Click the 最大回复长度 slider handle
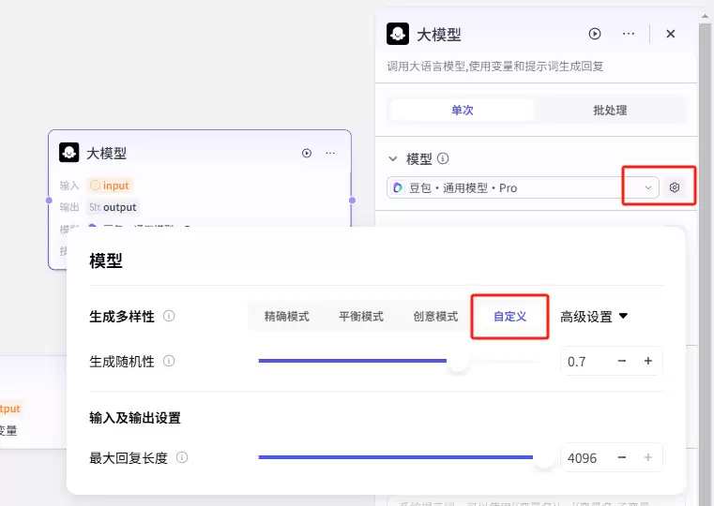Image resolution: width=714 pixels, height=506 pixels. (x=543, y=458)
